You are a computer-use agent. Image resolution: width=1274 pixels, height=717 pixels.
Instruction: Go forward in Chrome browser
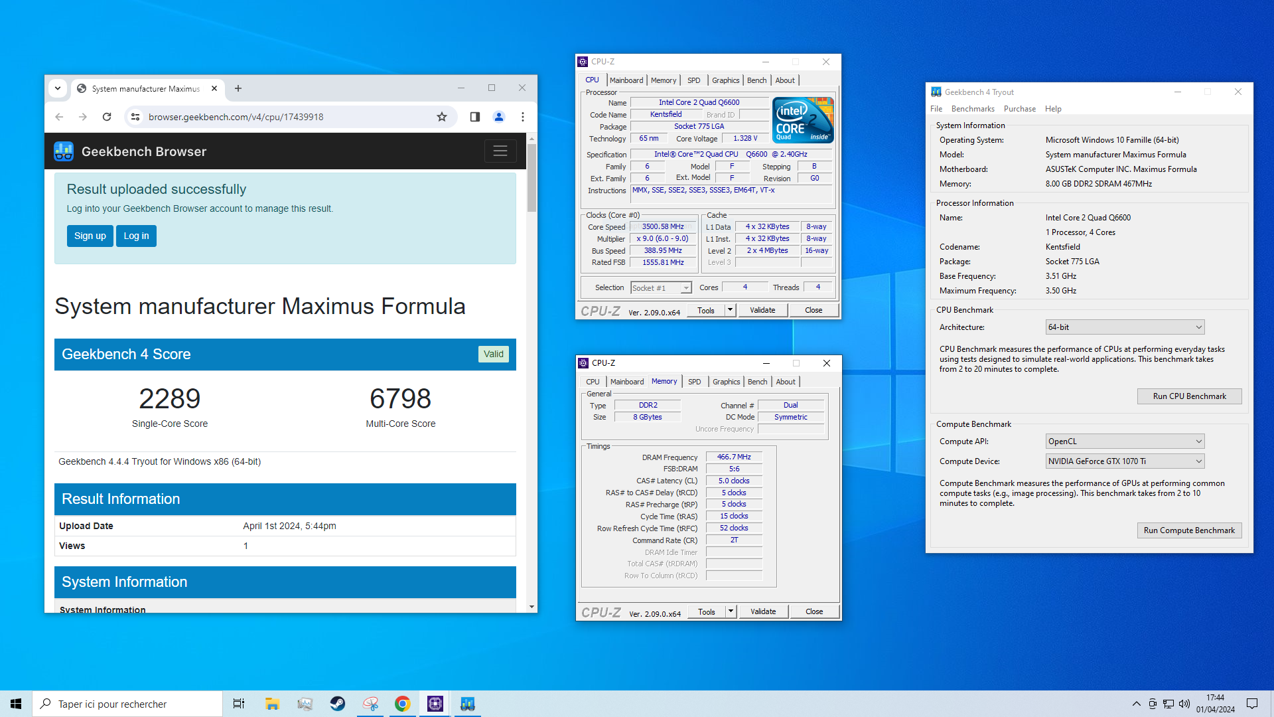(83, 117)
